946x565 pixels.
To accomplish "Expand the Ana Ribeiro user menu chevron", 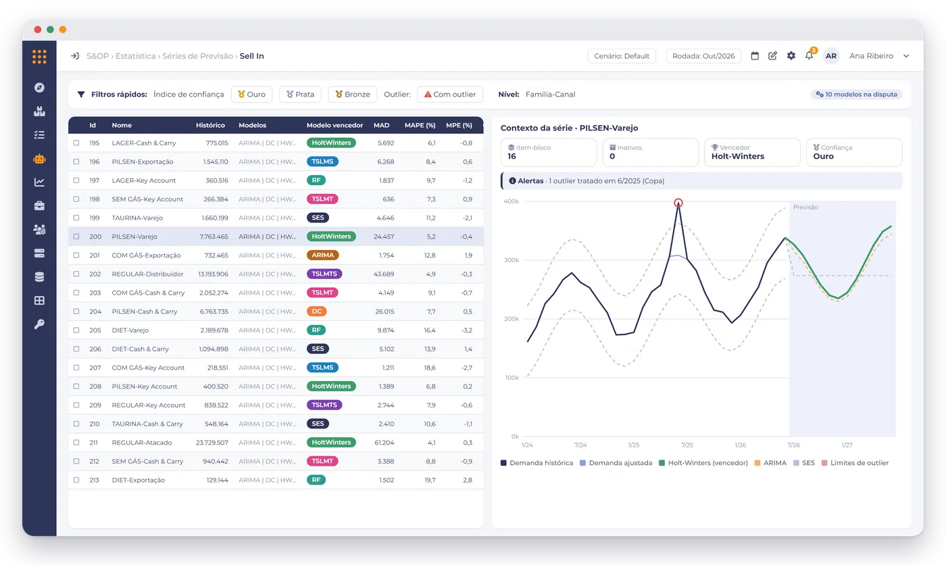I will click(x=906, y=56).
